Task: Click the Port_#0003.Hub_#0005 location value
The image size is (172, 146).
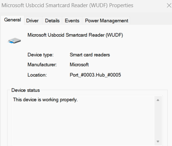Action: [x=95, y=75]
